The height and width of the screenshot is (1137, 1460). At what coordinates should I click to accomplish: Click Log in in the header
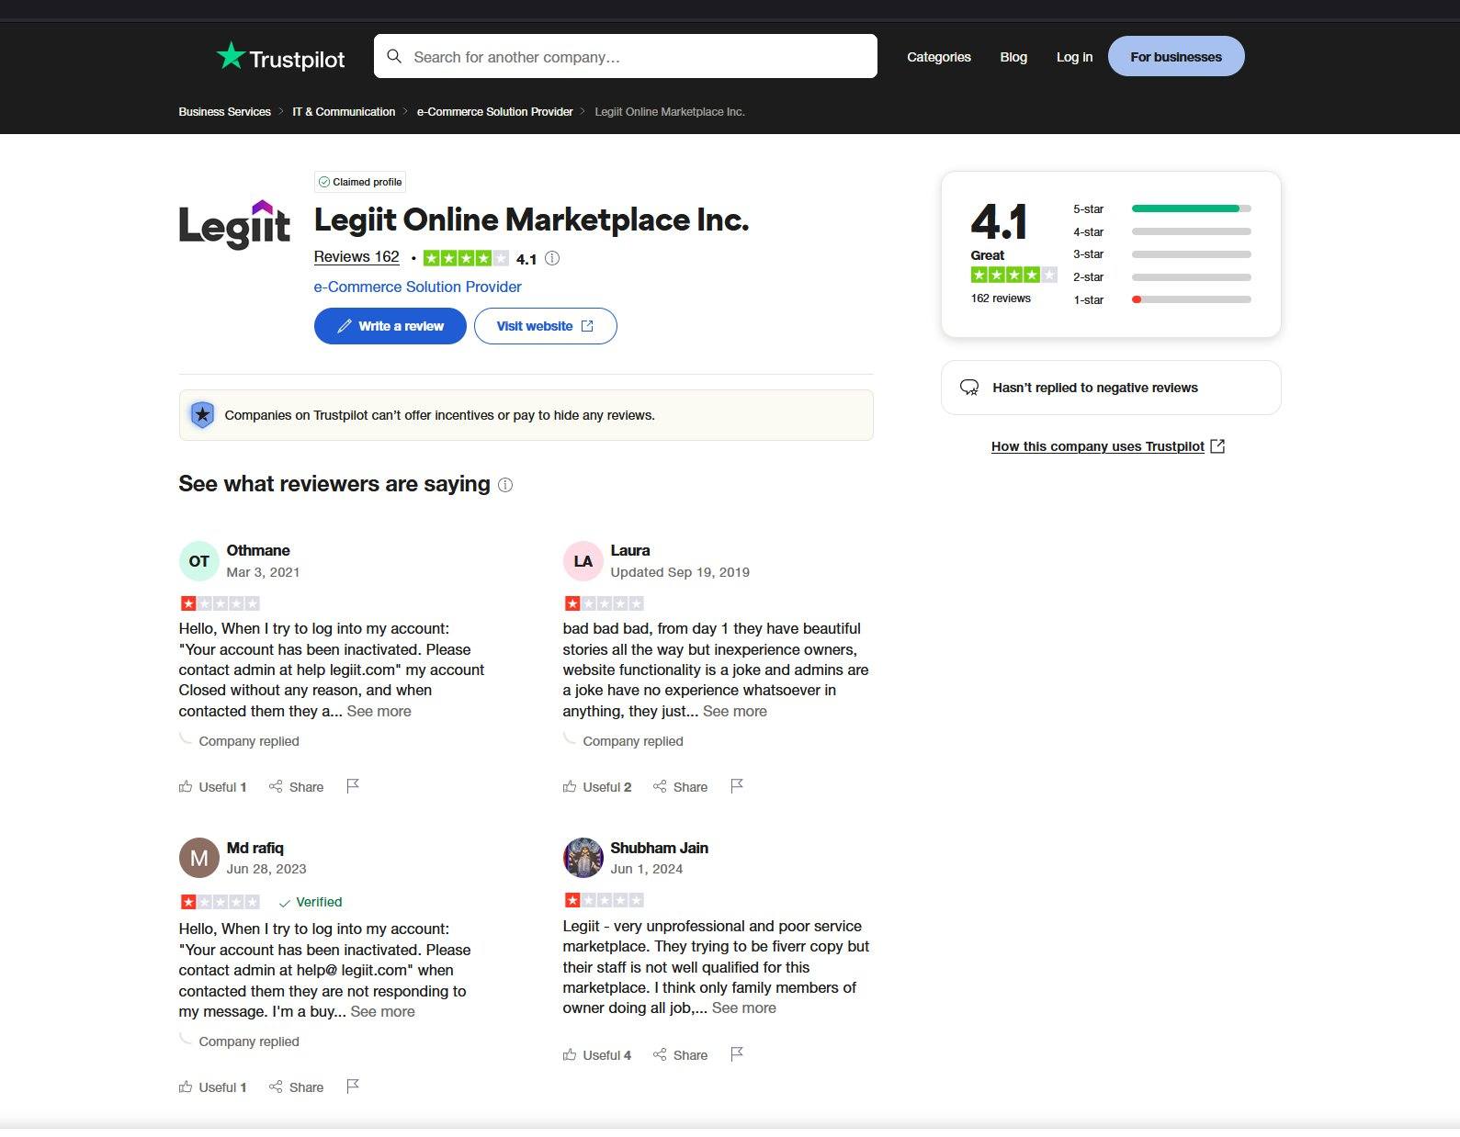coord(1074,57)
